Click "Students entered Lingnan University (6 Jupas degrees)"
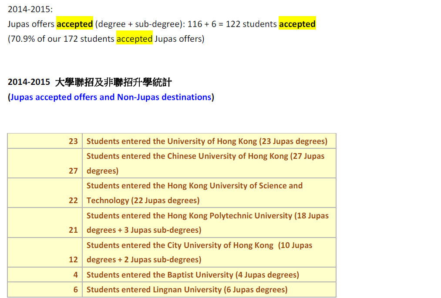 tap(187, 290)
